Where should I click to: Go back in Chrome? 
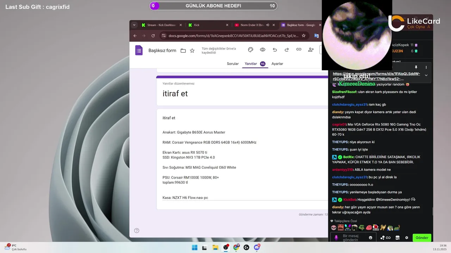135,35
